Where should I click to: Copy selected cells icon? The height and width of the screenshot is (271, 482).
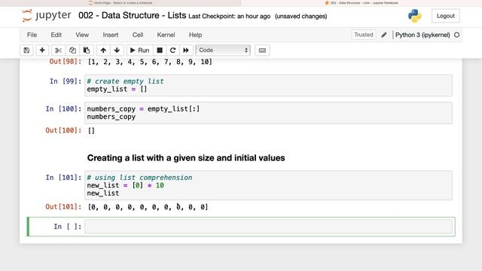[x=72, y=50]
